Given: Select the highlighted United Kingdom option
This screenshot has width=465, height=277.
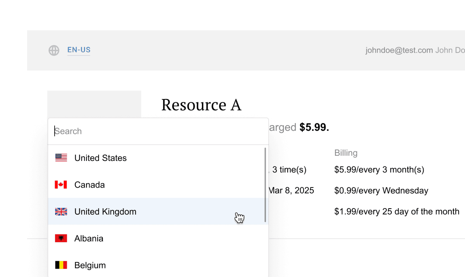Looking at the screenshot, I should pyautogui.click(x=105, y=212).
